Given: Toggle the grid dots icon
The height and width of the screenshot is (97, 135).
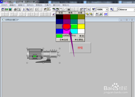Looking at the screenshot, I should click(x=76, y=9).
